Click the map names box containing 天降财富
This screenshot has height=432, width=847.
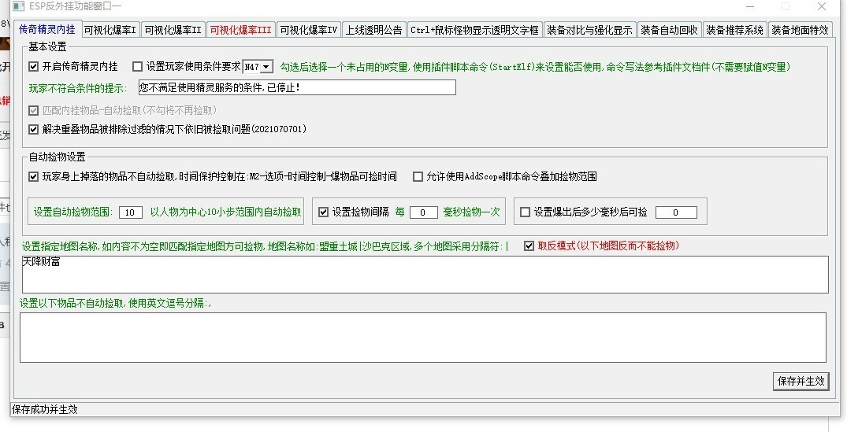click(424, 274)
